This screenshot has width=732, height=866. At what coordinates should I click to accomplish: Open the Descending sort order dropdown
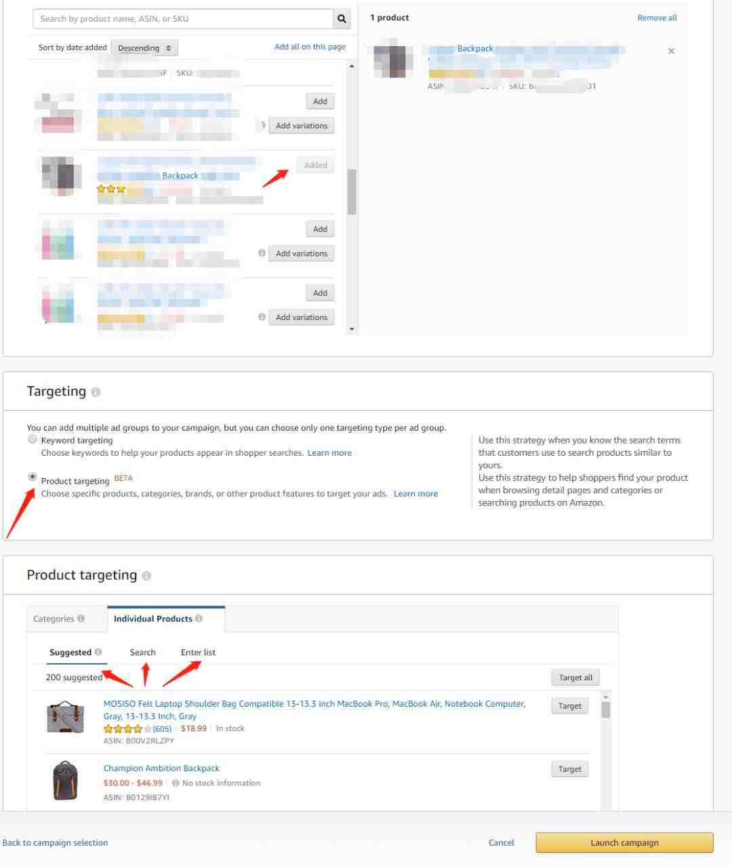144,47
